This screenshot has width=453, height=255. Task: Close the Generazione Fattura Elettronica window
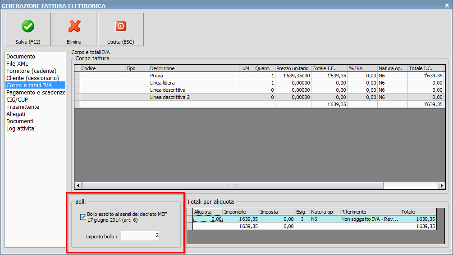pyautogui.click(x=447, y=5)
